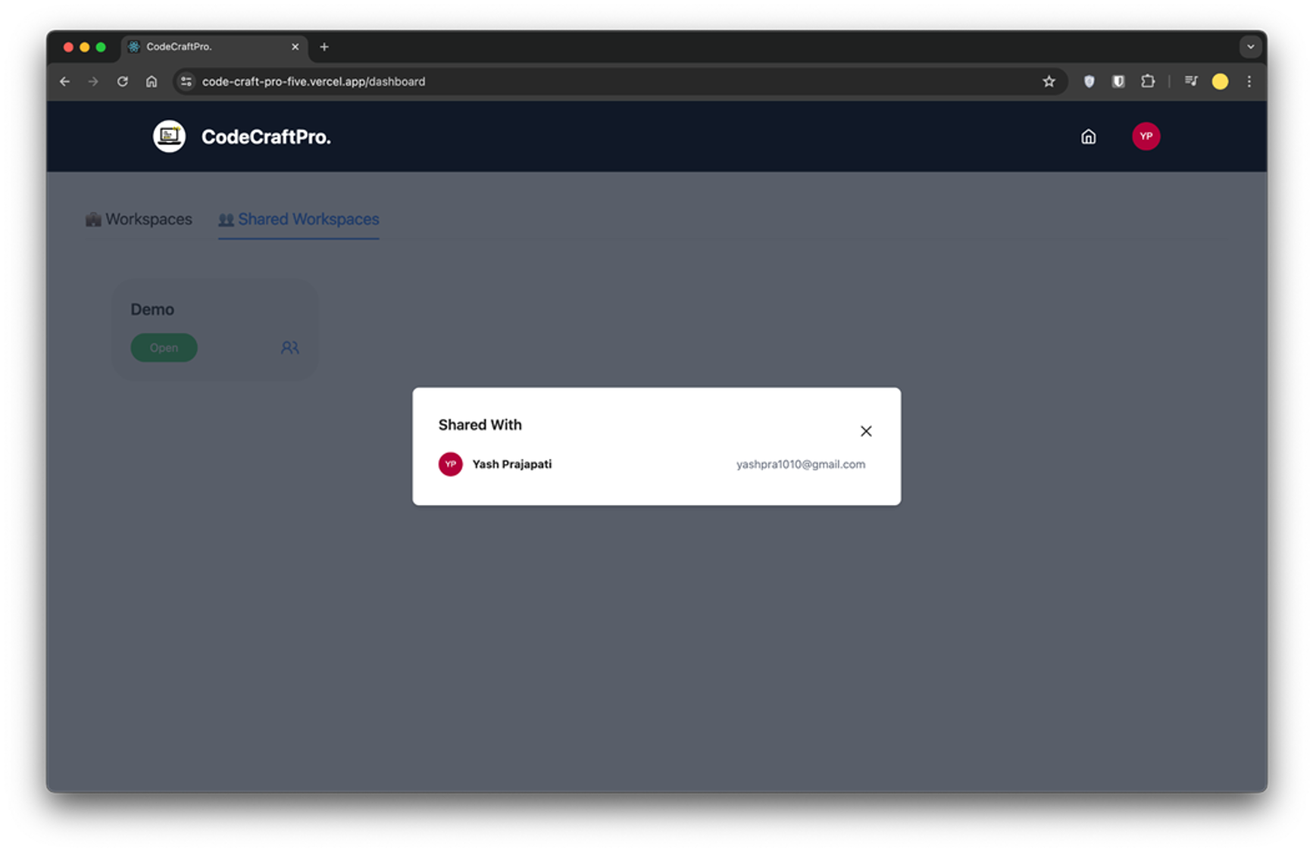Click the Yash Prajapati name
The height and width of the screenshot is (852, 1313).
511,464
